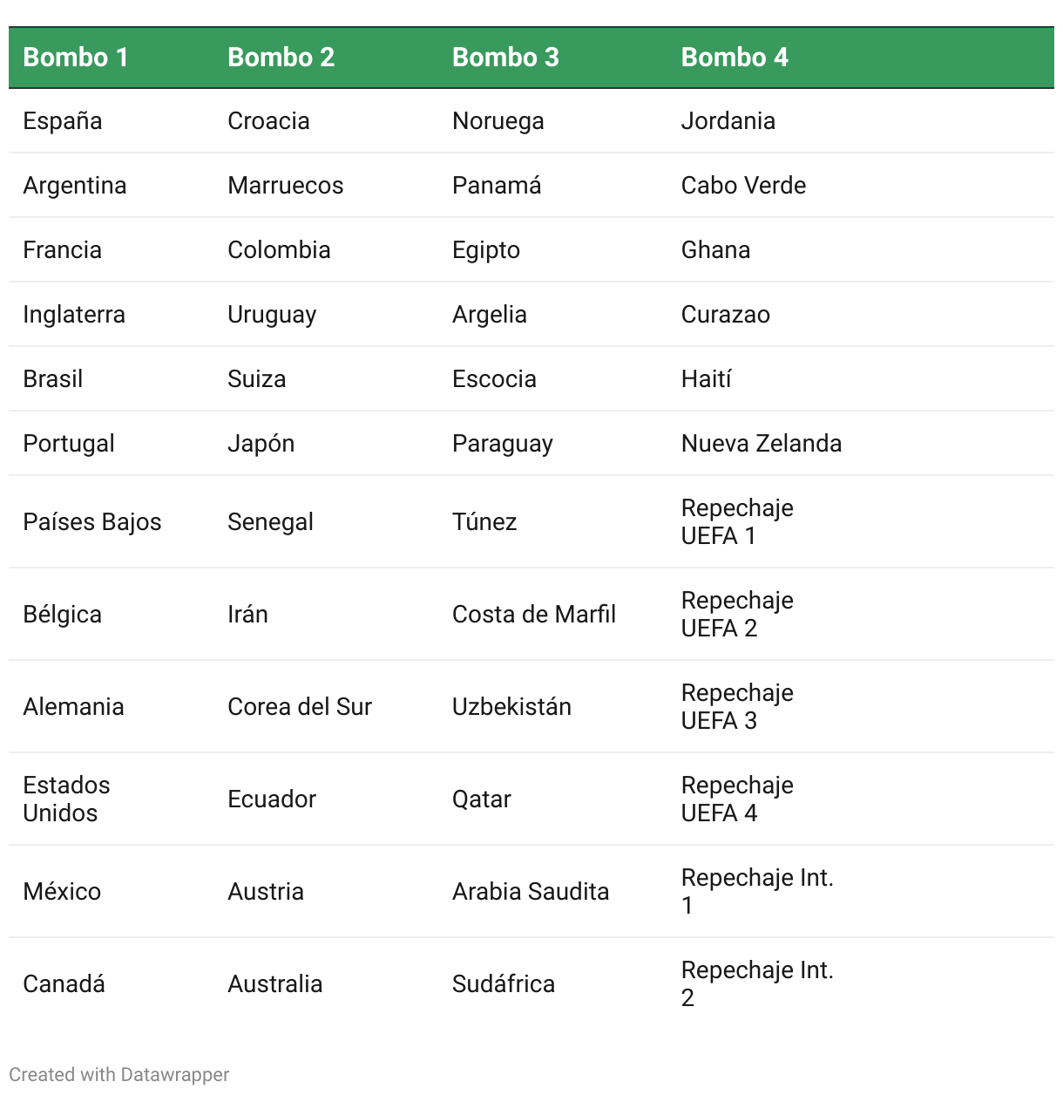This screenshot has width=1063, height=1095.
Task: Click the Corea del Sur cell
Action: 300,707
